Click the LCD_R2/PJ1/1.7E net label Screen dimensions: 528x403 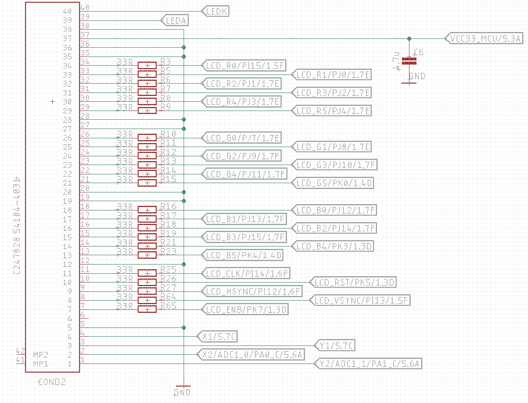(x=242, y=84)
